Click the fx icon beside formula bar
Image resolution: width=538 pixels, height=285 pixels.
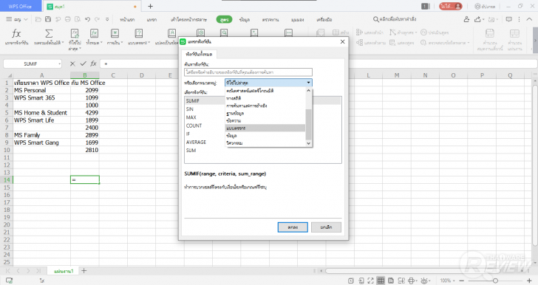tap(93, 63)
